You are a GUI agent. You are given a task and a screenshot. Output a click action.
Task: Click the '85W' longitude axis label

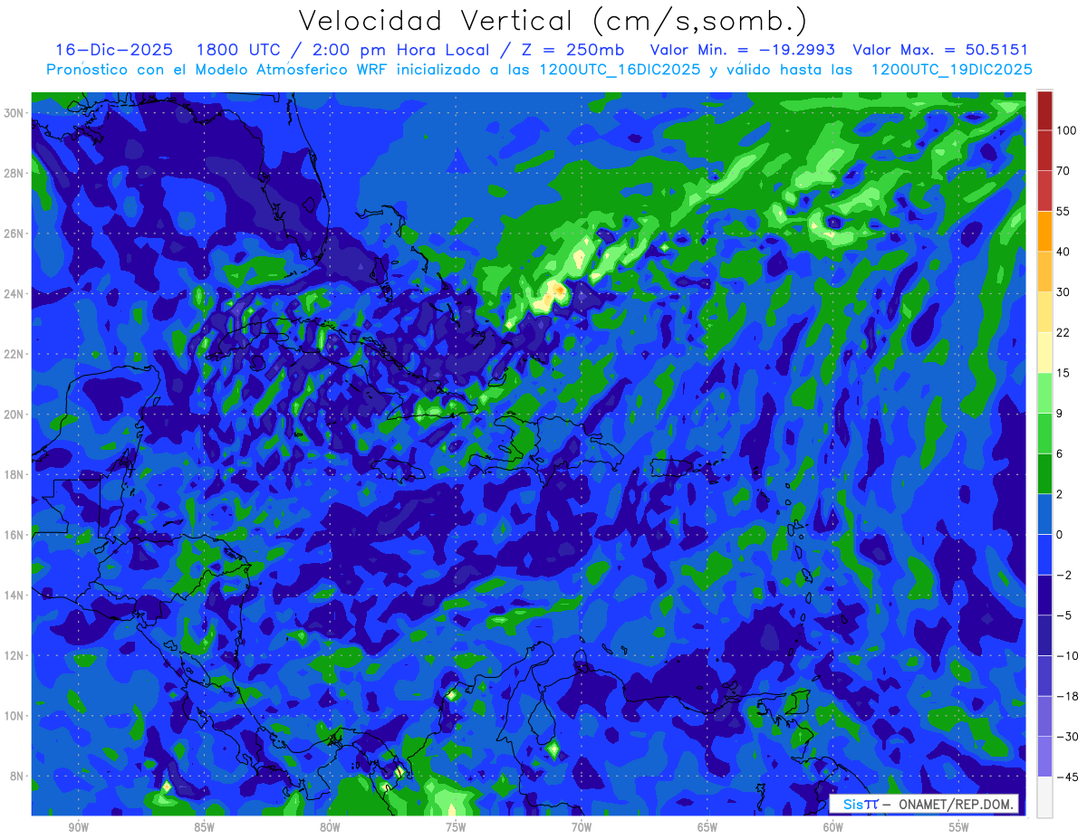click(205, 827)
